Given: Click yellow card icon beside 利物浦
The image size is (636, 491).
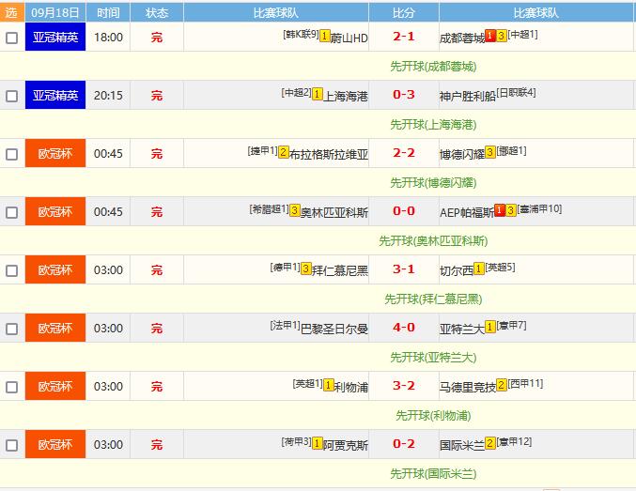Looking at the screenshot, I should [x=329, y=385].
